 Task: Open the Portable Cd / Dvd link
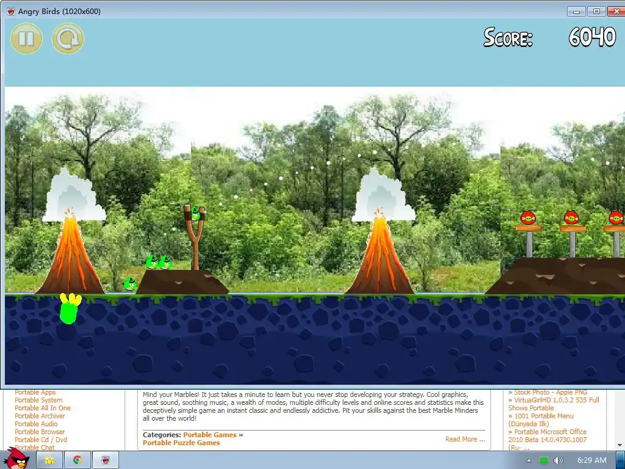[41, 440]
